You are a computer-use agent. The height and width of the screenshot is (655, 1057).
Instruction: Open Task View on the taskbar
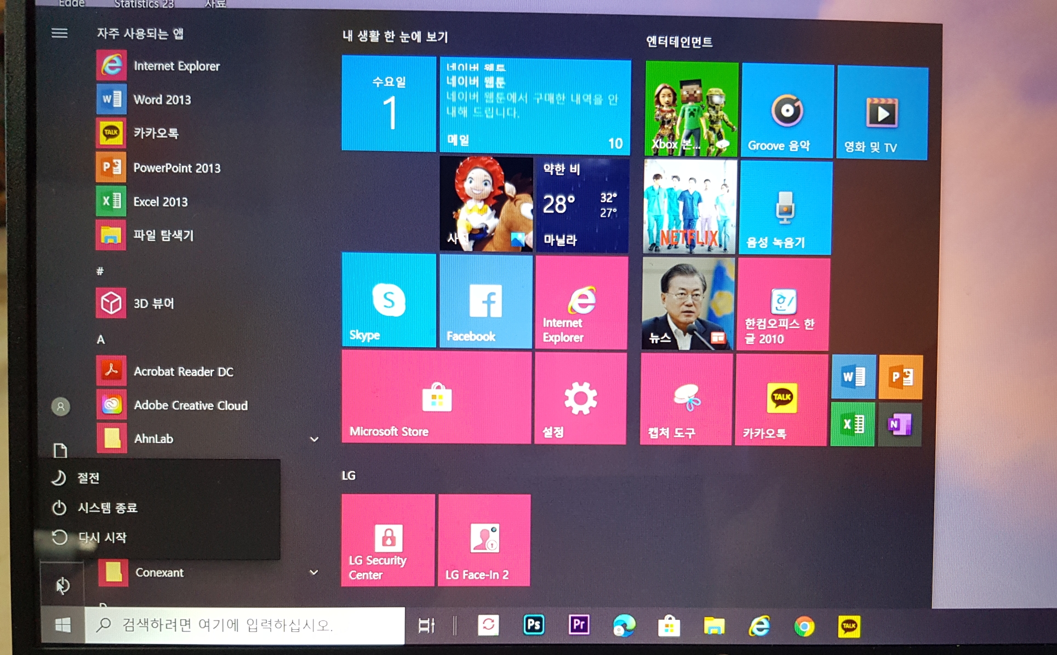[x=426, y=625]
